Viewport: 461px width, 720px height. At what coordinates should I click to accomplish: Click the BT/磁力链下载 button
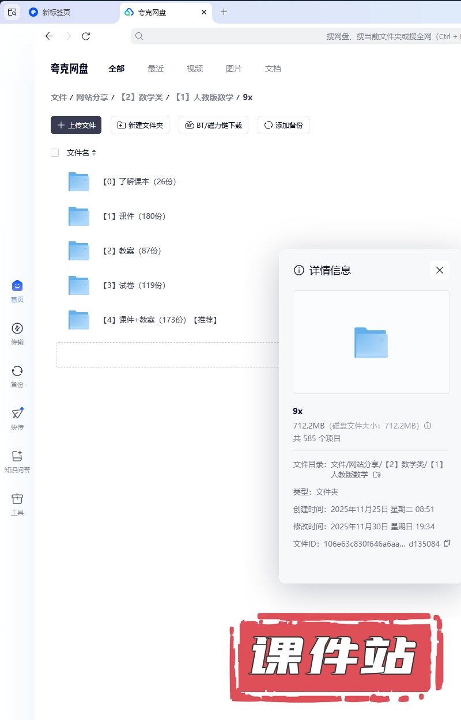click(214, 125)
